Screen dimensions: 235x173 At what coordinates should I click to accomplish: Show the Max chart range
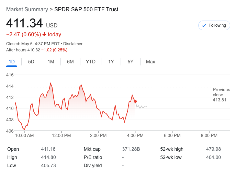click(x=150, y=62)
